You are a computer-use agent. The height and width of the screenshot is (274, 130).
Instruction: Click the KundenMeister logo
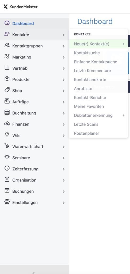coord(21,7)
